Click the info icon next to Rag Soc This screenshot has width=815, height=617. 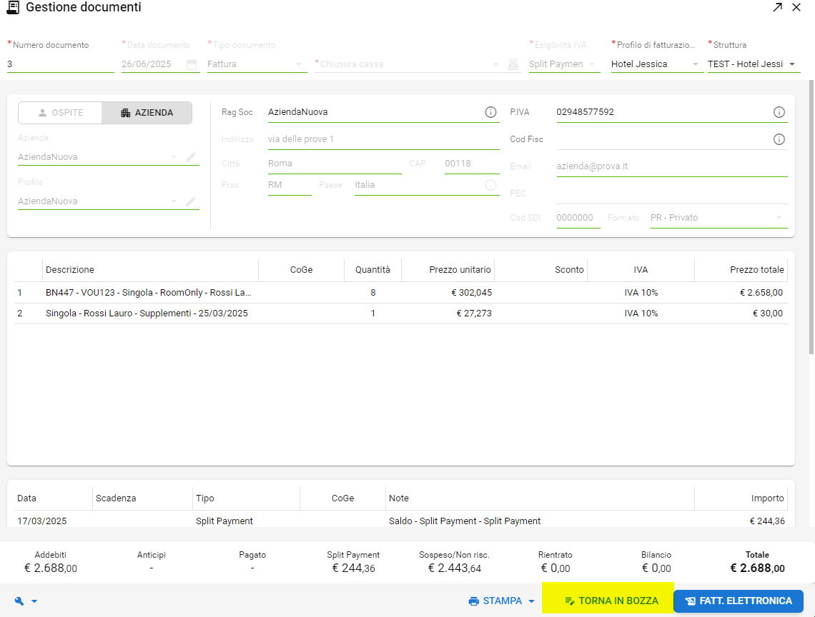tap(490, 112)
